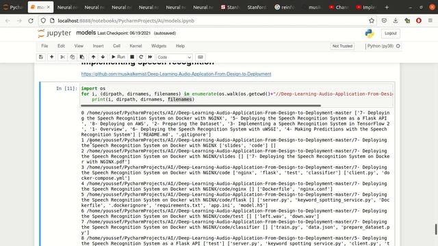This screenshot has height=246, width=438.
Task: Reload the page
Action: point(31,20)
